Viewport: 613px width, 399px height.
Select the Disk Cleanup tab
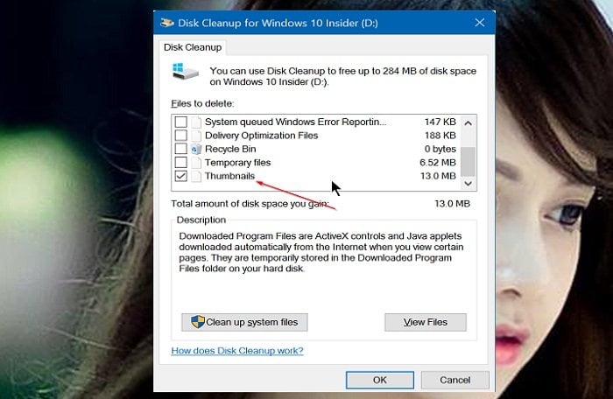193,47
